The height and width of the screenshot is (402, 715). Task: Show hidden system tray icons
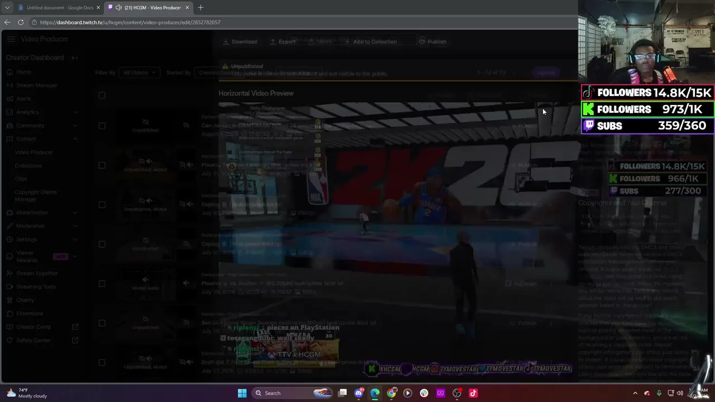click(635, 393)
